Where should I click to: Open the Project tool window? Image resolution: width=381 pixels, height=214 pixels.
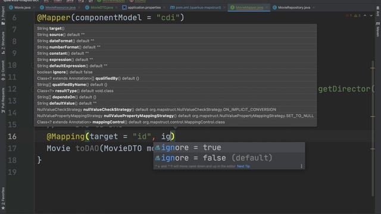point(3,15)
